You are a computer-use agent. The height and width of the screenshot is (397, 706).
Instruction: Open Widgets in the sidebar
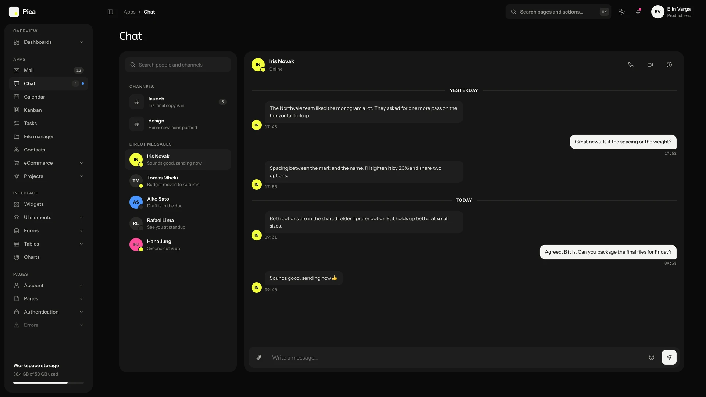[x=49, y=204]
